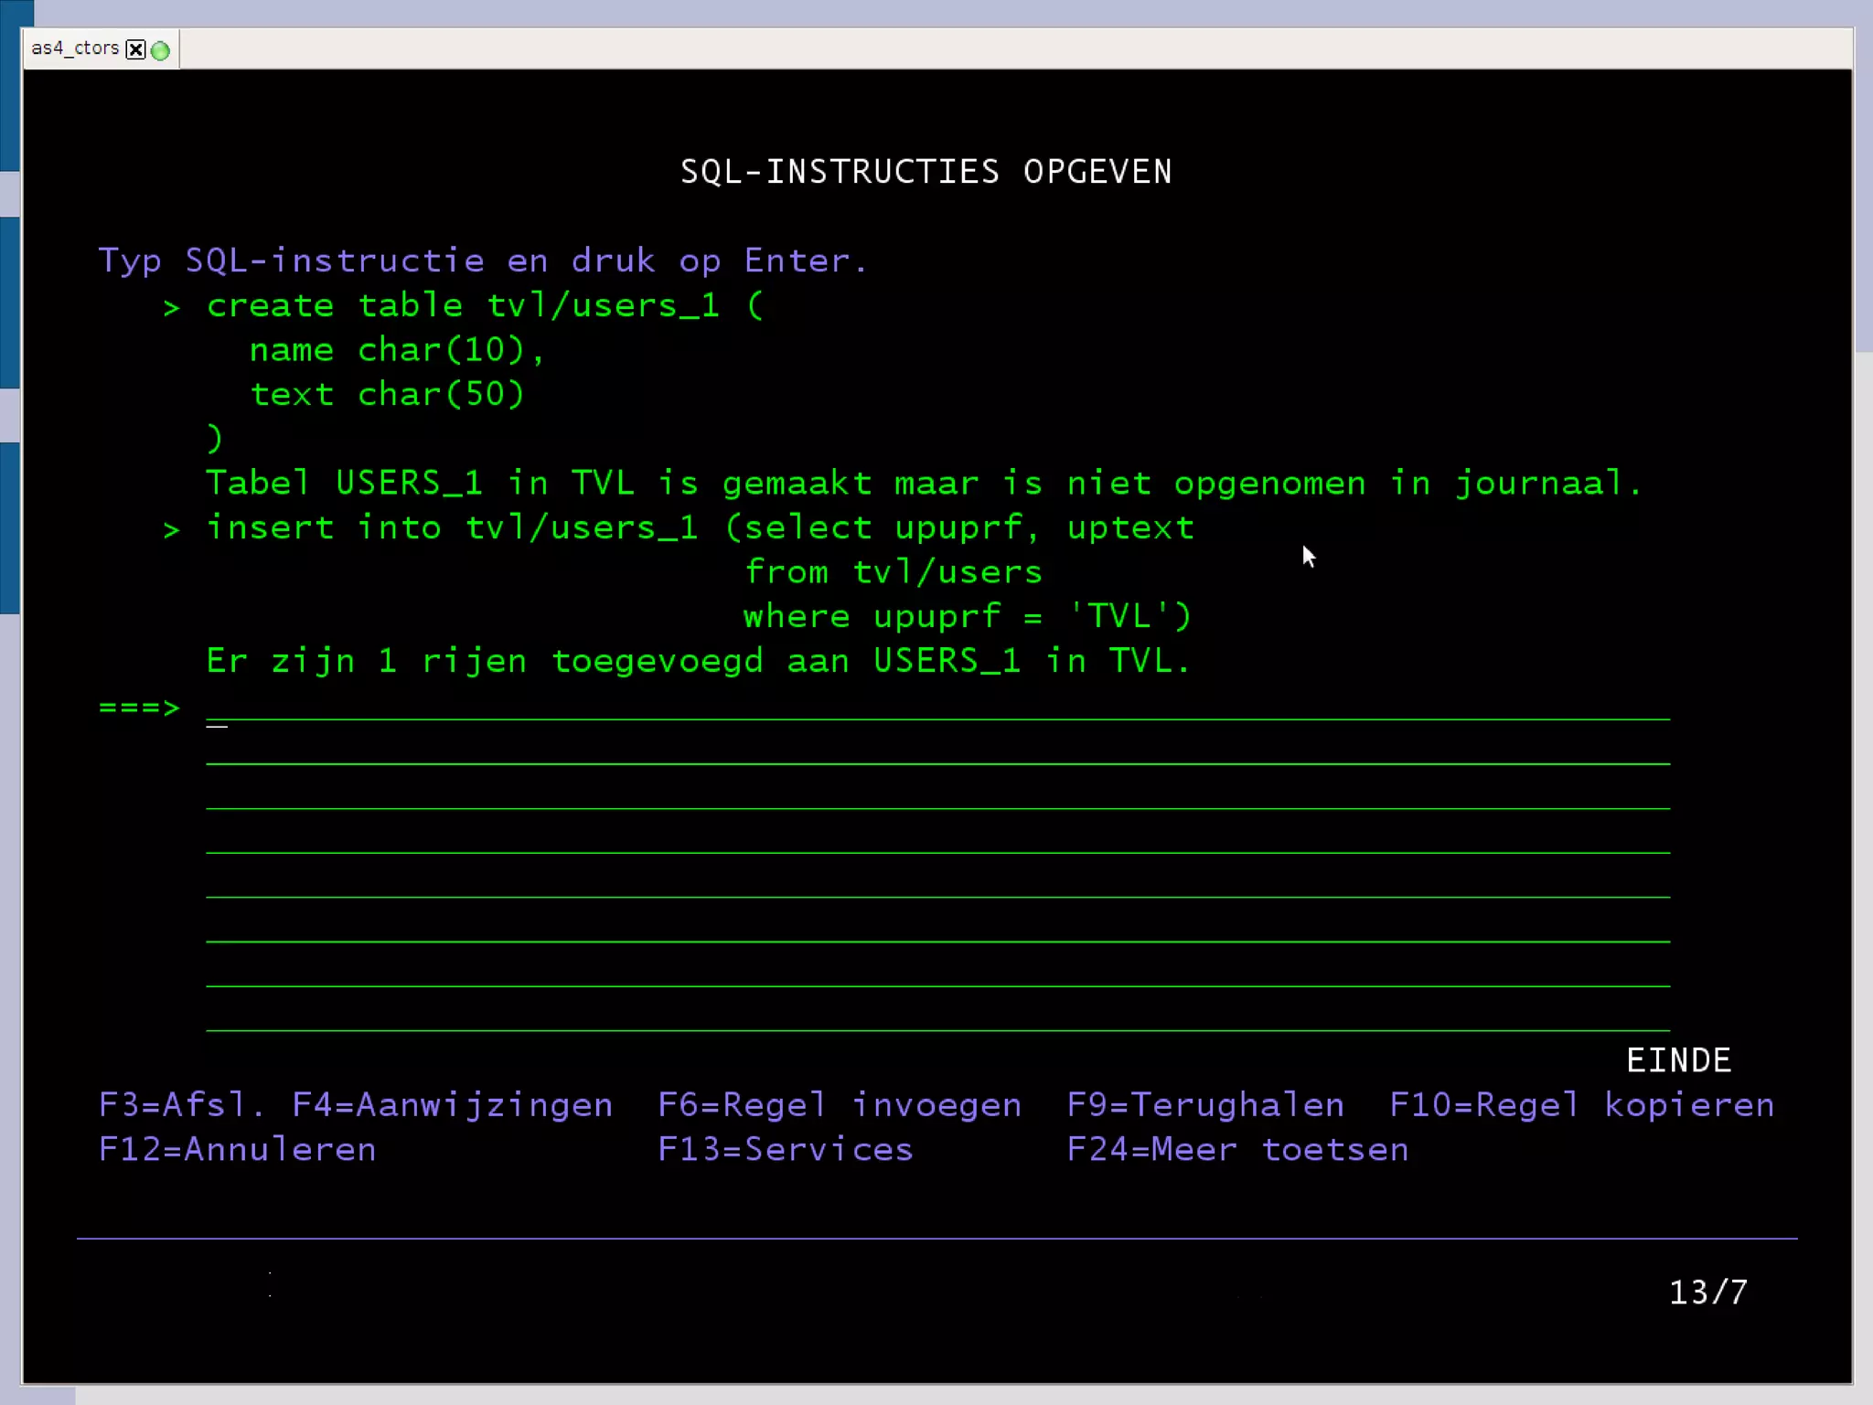Click the second blank SQL input line
Viewport: 1873px width, 1405px height.
[x=936, y=751]
